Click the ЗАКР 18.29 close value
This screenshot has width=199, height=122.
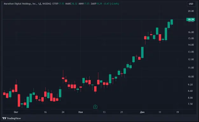96,4
